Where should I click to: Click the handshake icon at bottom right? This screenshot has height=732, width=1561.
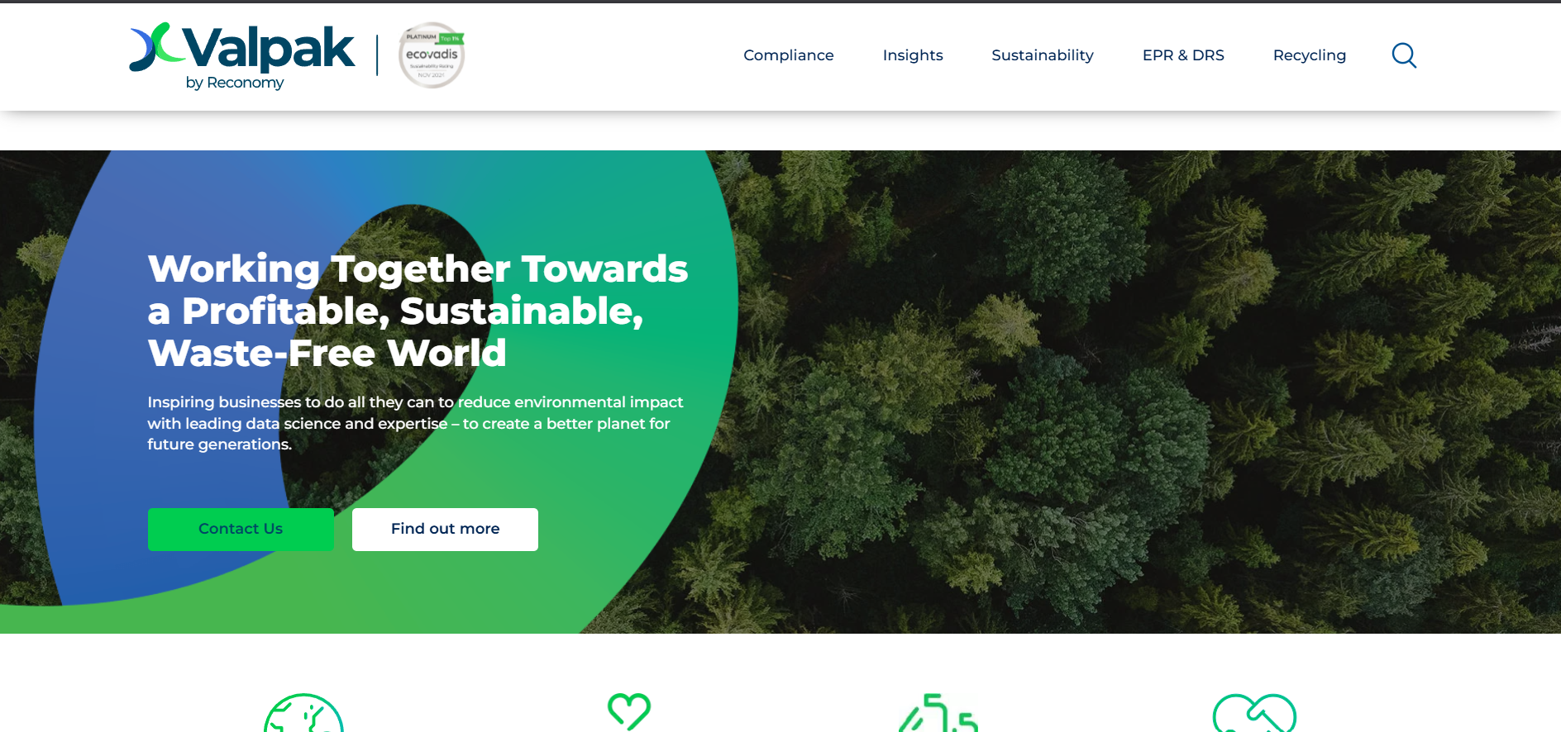(1254, 713)
